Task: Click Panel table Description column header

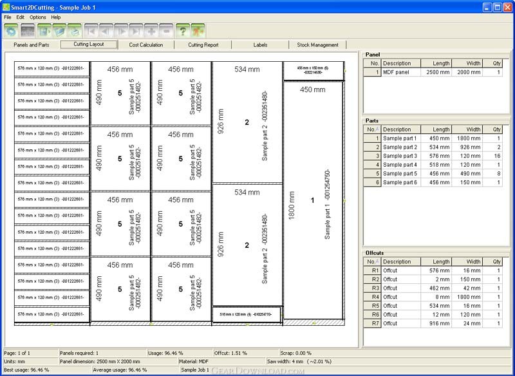Action: [400, 63]
